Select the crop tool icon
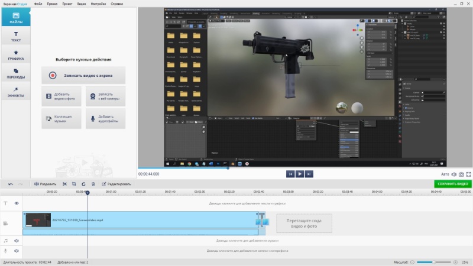Viewport: 473px width, 266px height. click(74, 184)
